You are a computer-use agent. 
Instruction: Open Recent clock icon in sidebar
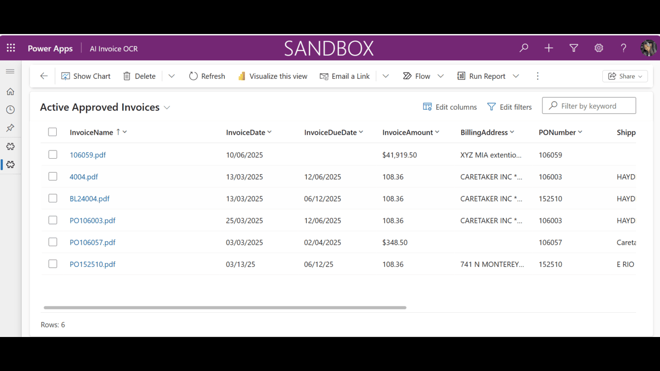coord(10,110)
